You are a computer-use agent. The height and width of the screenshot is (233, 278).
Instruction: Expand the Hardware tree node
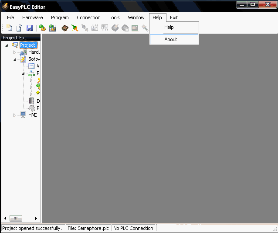(x=14, y=52)
